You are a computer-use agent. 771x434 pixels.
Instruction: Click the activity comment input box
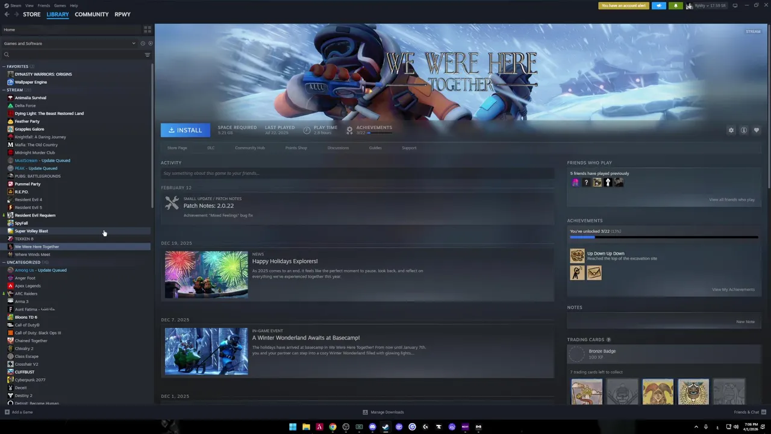click(357, 174)
